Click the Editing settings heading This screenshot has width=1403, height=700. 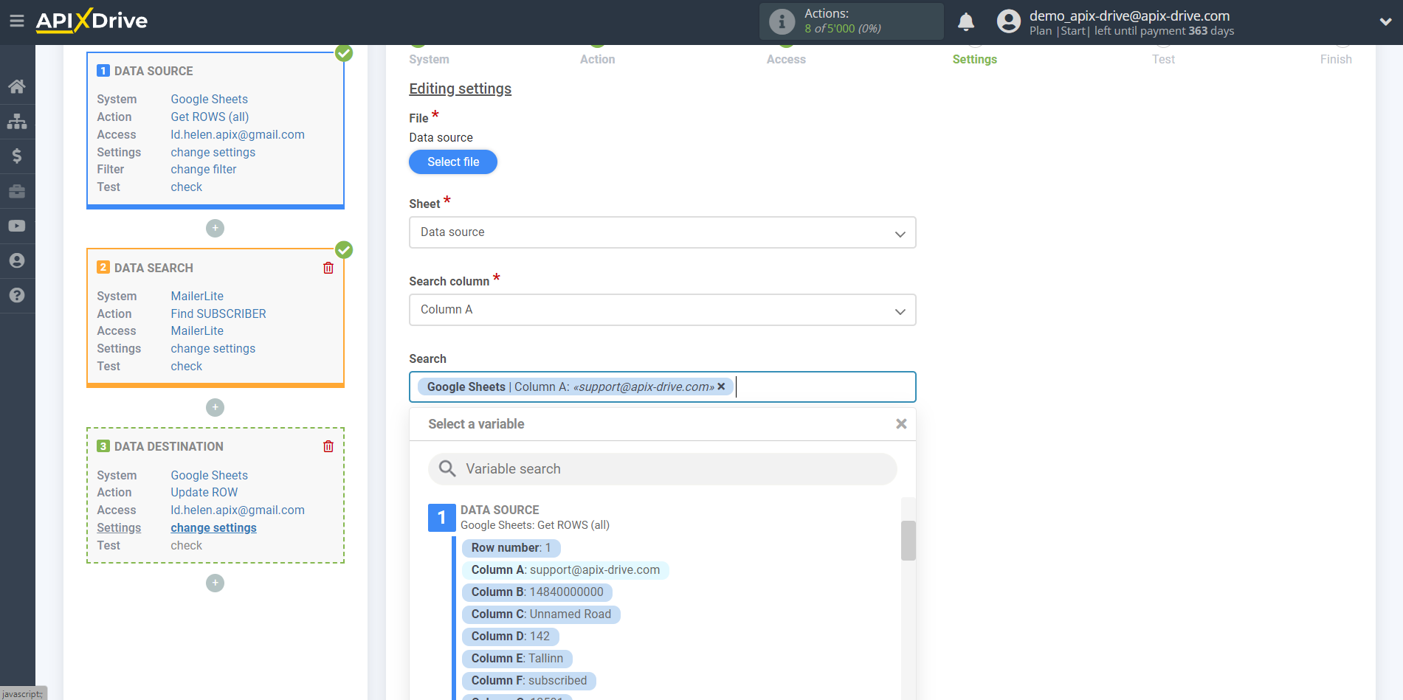pos(460,89)
